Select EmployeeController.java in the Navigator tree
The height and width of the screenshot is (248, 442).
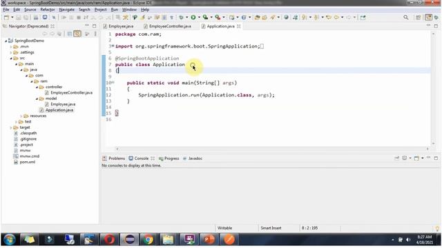pos(71,92)
